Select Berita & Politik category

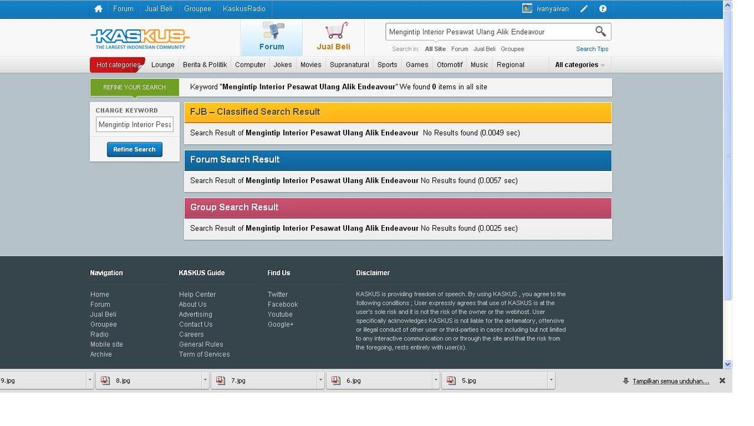(204, 65)
